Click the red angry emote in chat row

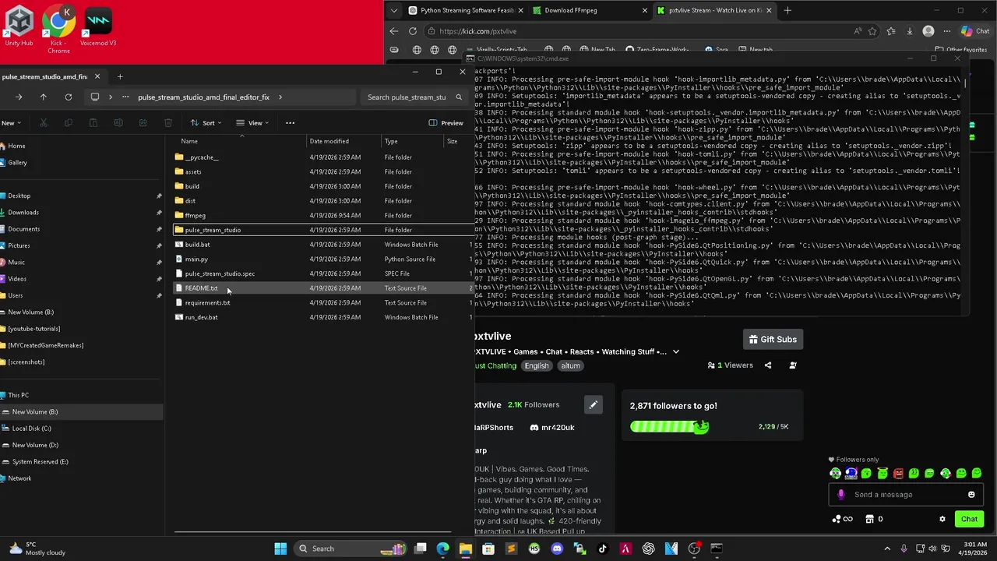click(898, 473)
